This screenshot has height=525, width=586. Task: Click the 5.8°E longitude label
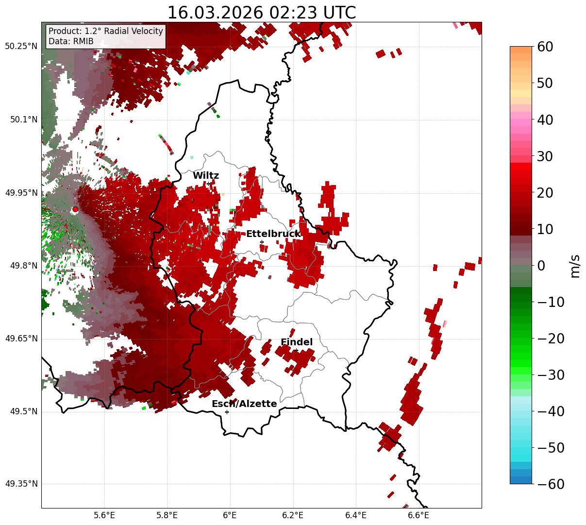167,515
